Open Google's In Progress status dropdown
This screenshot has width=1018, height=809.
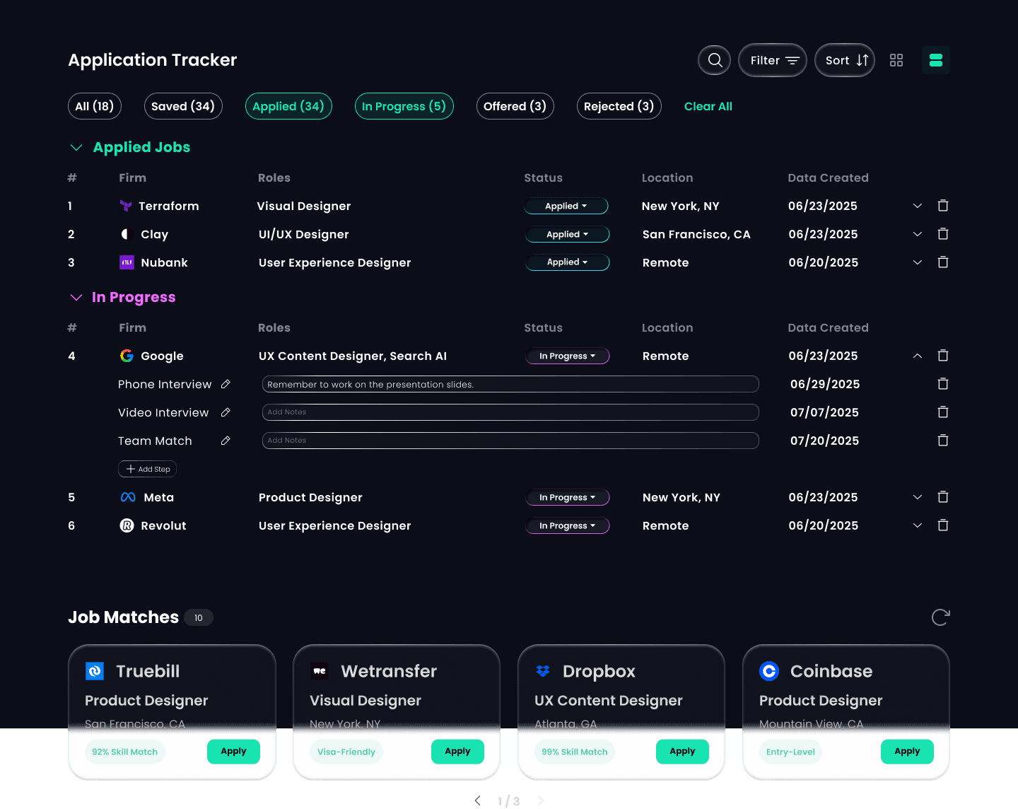pyautogui.click(x=568, y=356)
